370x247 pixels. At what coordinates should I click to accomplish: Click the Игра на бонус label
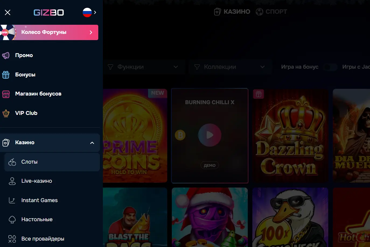point(300,67)
